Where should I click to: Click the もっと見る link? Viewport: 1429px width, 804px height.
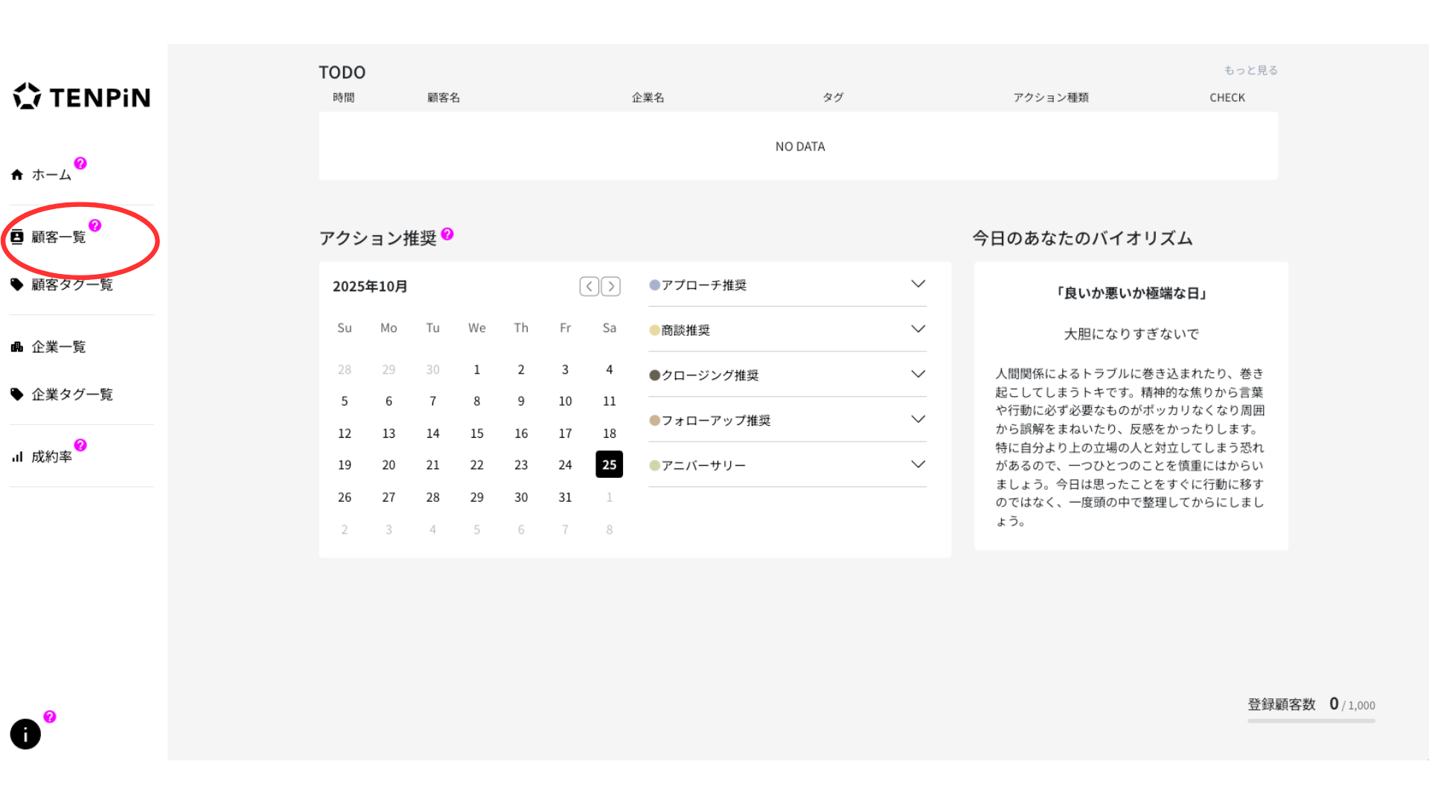pos(1250,70)
